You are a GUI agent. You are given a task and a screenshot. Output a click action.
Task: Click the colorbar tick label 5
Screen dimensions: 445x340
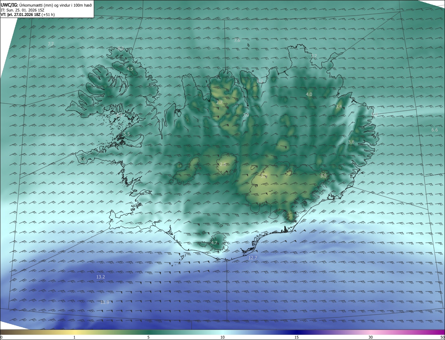pos(148,338)
